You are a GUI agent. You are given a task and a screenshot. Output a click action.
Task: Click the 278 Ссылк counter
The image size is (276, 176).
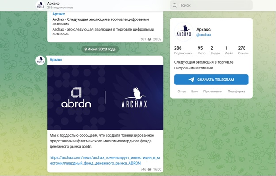[243, 50]
